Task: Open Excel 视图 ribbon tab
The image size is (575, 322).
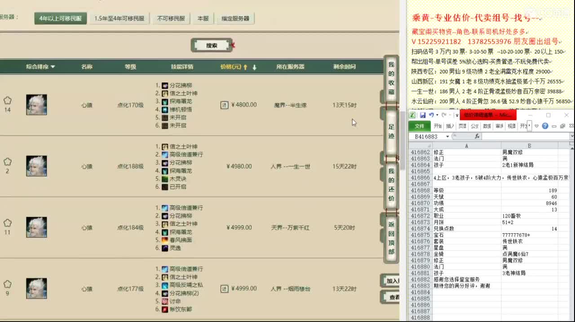Action: 511,126
